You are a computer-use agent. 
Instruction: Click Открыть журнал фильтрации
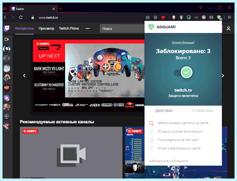pyautogui.click(x=180, y=131)
